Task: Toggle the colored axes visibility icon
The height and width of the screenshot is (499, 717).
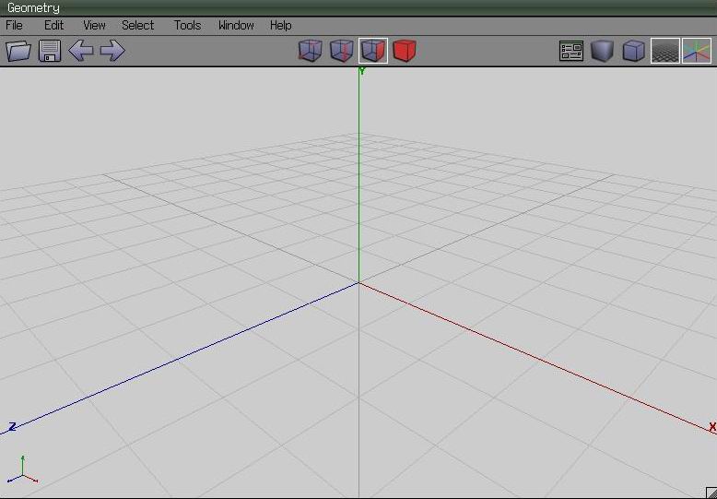Action: (x=697, y=51)
